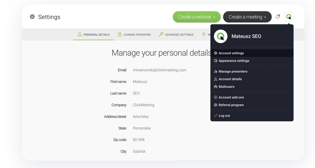Screen dimensions: 315x168
Task: Open the Create a meeting dropdown
Action: pyautogui.click(x=247, y=17)
